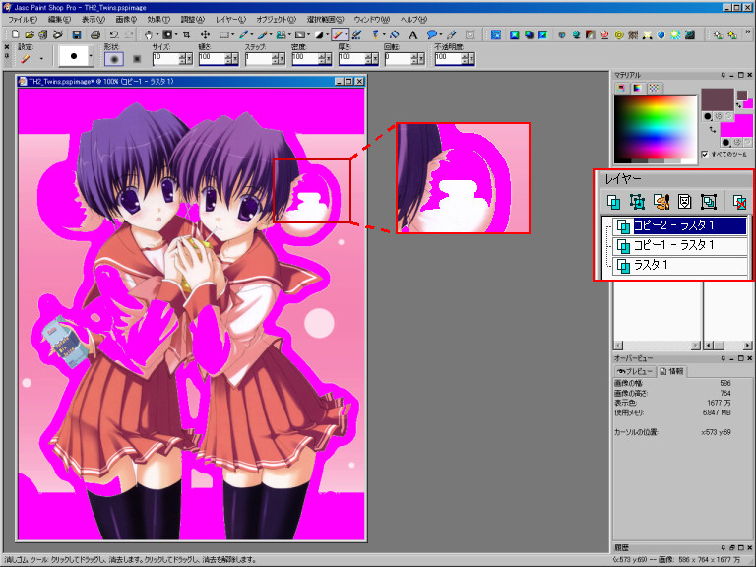Switch to the プレビュー tab
Image resolution: width=756 pixels, height=567 pixels.
635,371
